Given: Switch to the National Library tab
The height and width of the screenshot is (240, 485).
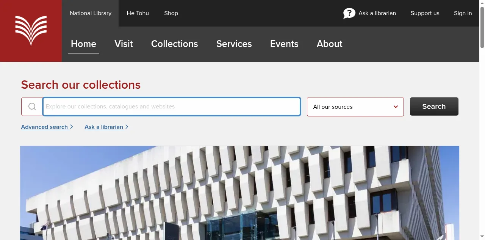Looking at the screenshot, I should pos(91,13).
